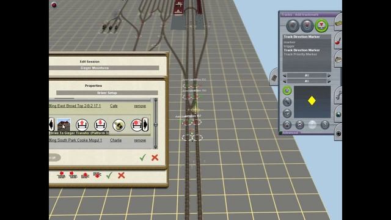The image size is (391, 220).
Task: Next option on the first 'All' filter
Action: pyautogui.click(x=329, y=75)
